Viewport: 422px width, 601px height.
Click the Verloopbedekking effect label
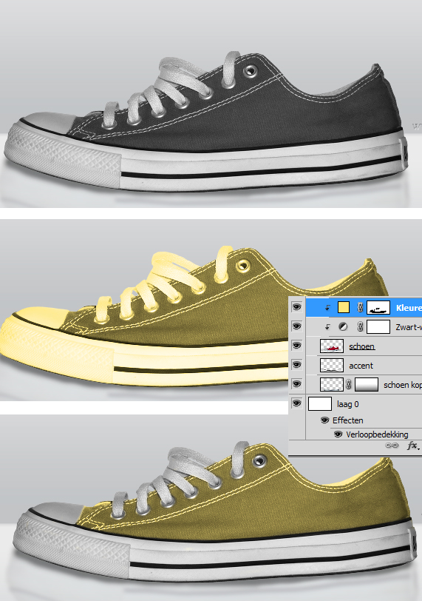tap(377, 434)
